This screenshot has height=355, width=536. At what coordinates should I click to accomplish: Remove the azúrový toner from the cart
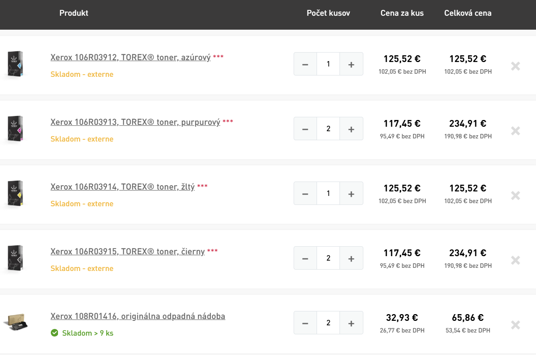pos(515,66)
